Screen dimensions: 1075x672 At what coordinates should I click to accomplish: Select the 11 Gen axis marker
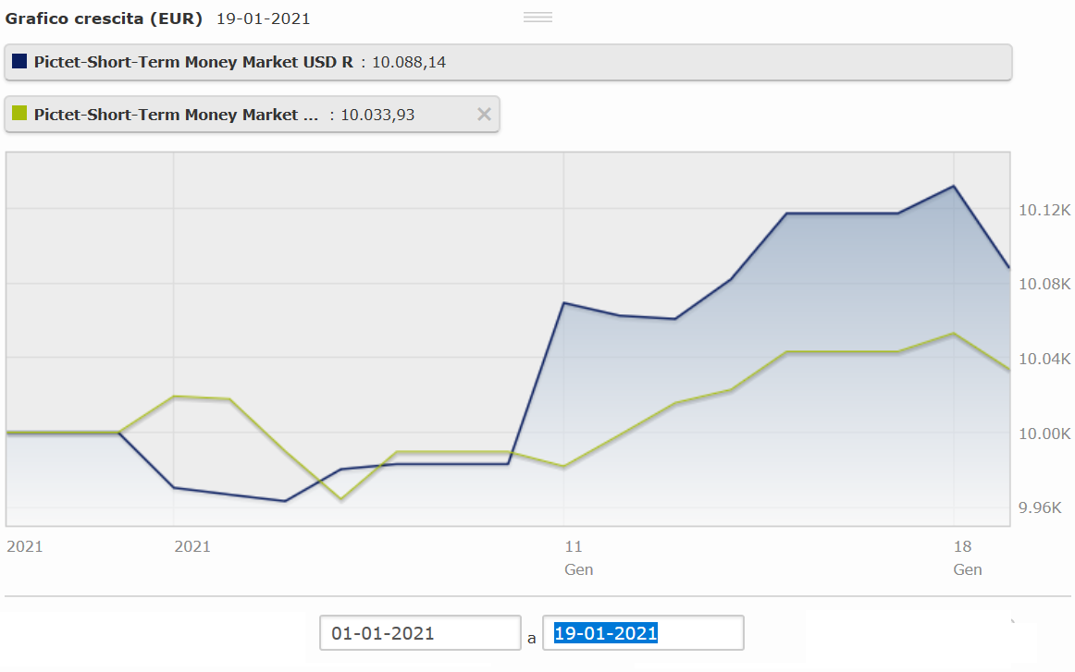click(x=575, y=556)
